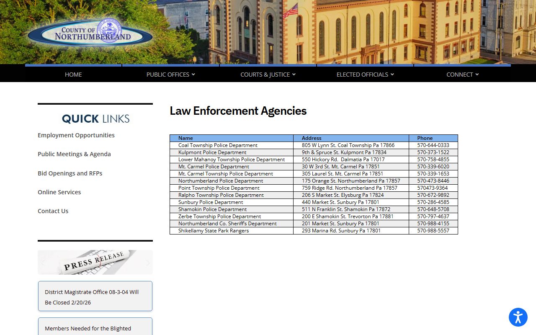Viewport: 536px width, 335px height.
Task: Select phone number 570-758-4855
Action: [x=433, y=160]
